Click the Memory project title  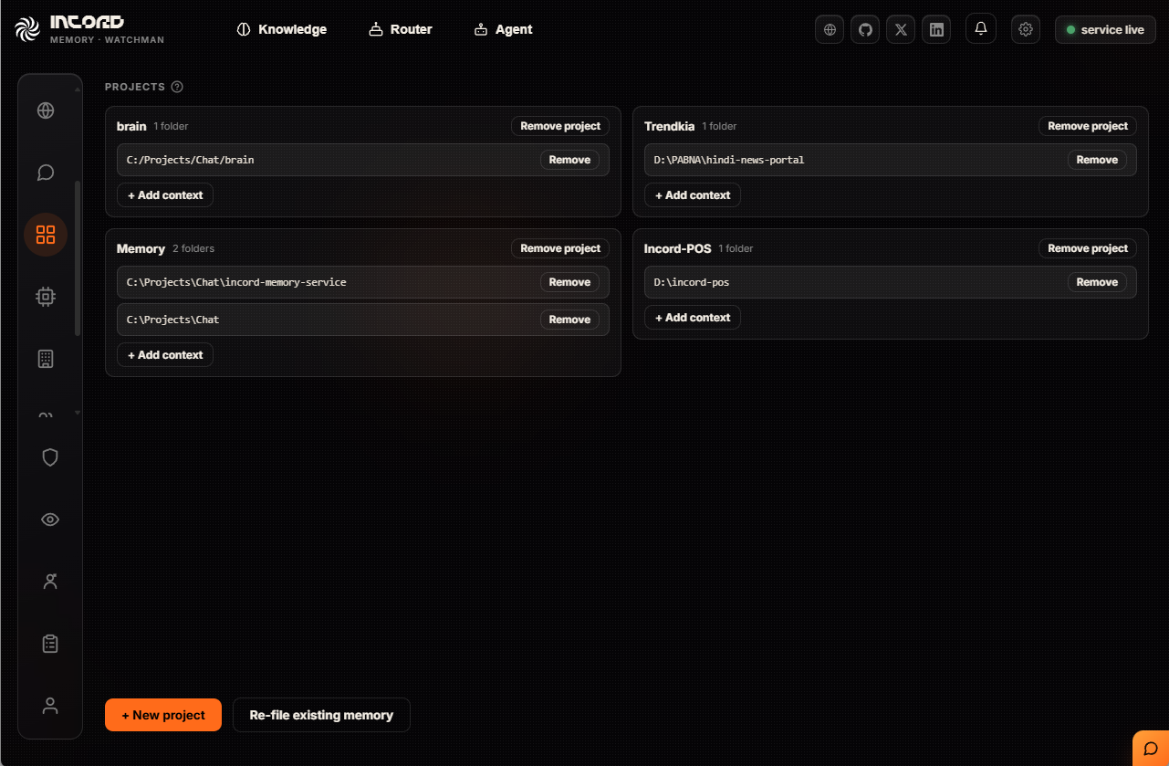pos(141,248)
